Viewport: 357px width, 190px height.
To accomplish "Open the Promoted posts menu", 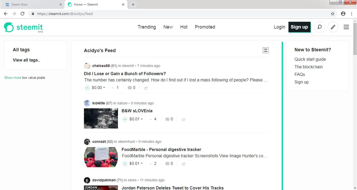I will click(205, 27).
